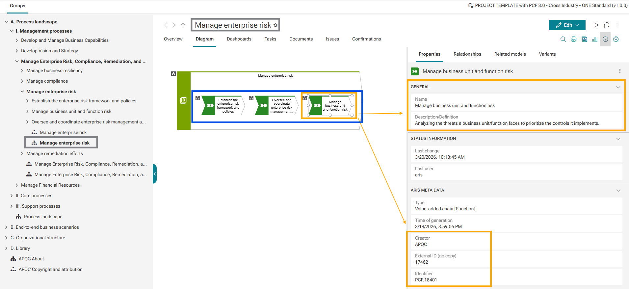Print the diagram with the printer icon
This screenshot has width=629, height=289.
[x=574, y=39]
